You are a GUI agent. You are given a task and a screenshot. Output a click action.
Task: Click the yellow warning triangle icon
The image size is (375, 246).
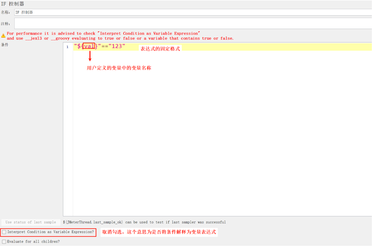point(3,36)
